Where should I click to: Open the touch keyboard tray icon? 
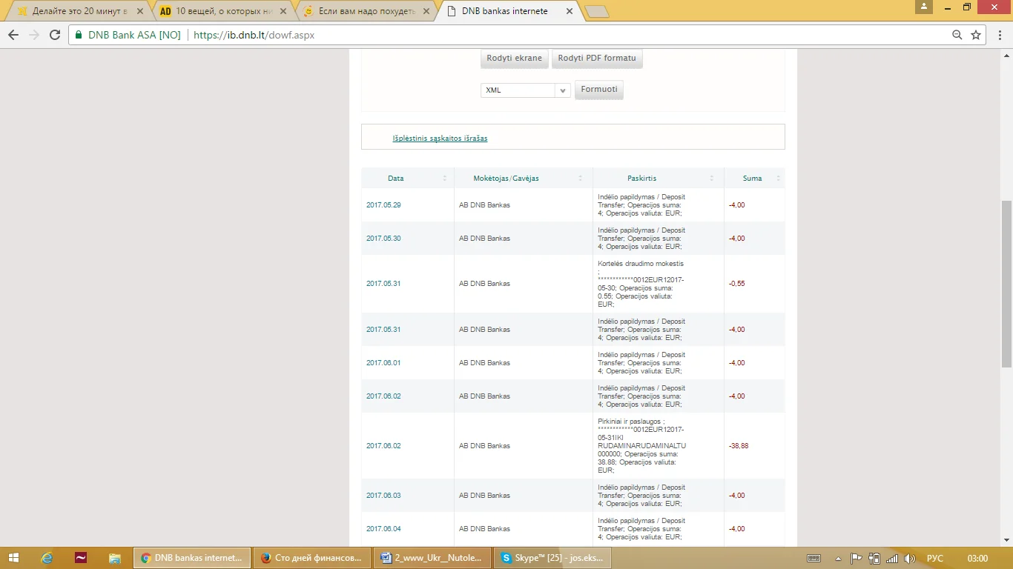click(814, 558)
